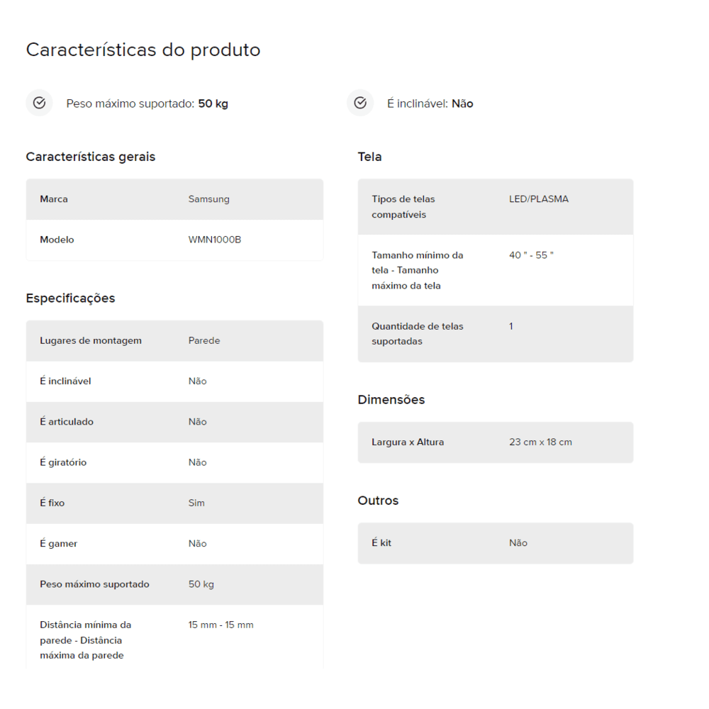Select the É fixo Sim value
Viewport: 709px width, 709px height.
[x=196, y=503]
